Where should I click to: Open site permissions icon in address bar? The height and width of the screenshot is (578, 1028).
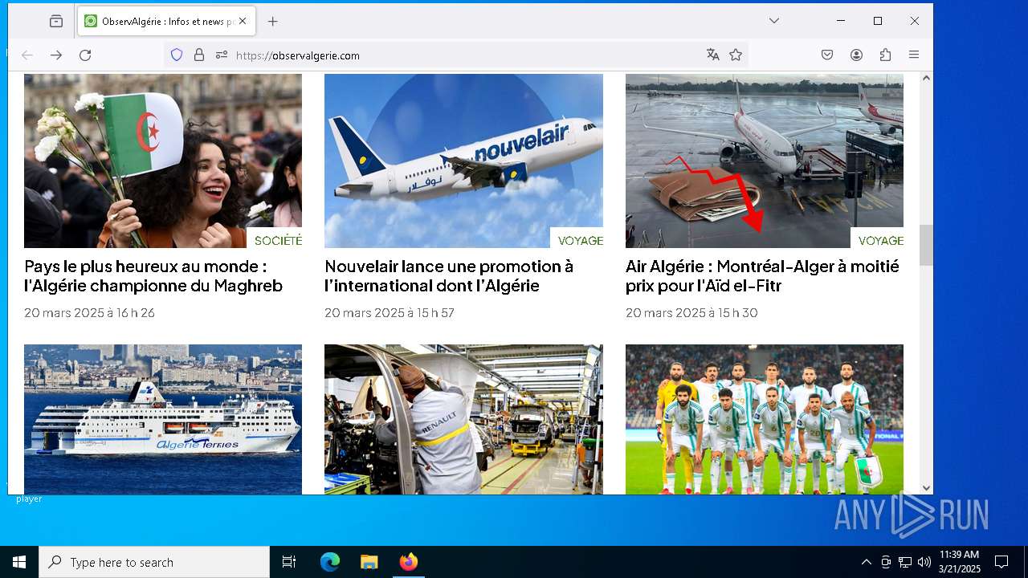pyautogui.click(x=222, y=55)
